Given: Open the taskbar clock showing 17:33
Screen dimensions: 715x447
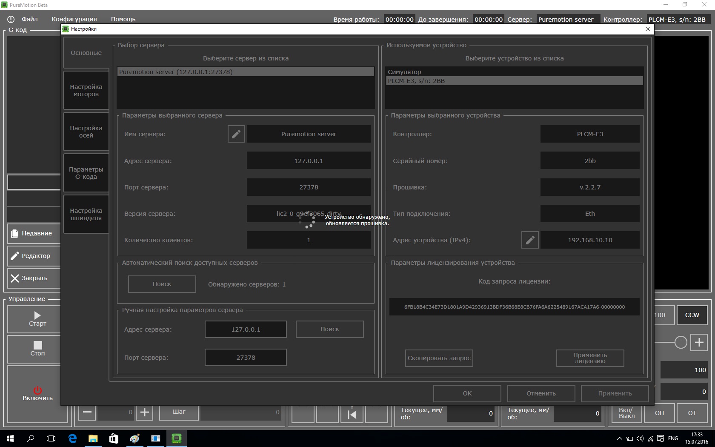Looking at the screenshot, I should tap(697, 438).
